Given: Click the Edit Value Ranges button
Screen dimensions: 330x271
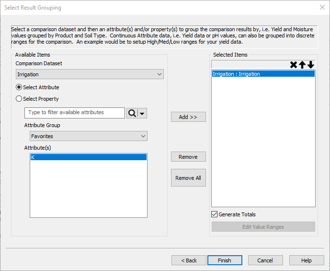Looking at the screenshot, I should point(263,227).
